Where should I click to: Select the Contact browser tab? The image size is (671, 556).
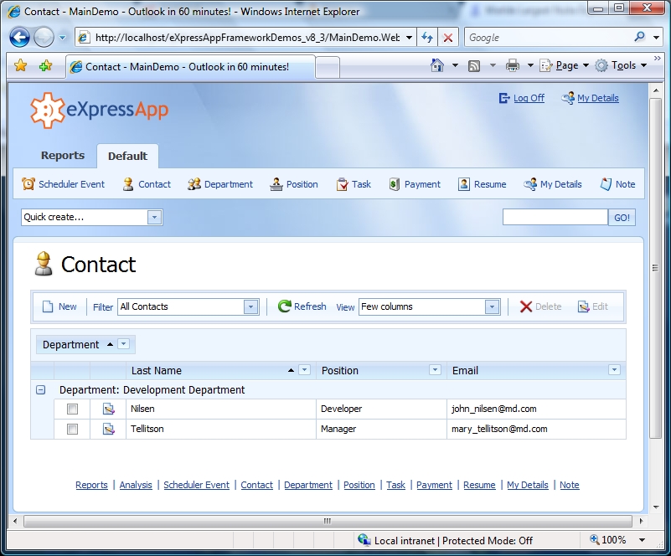point(190,67)
